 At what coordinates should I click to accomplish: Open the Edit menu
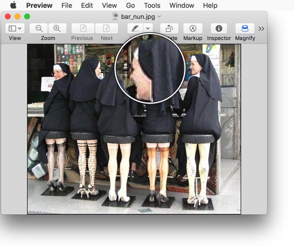point(87,5)
